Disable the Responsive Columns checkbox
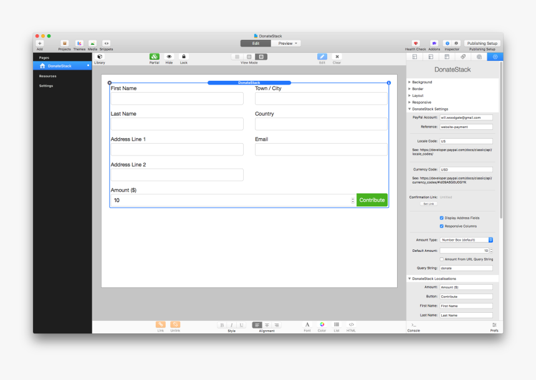This screenshot has width=536, height=380. click(x=442, y=226)
